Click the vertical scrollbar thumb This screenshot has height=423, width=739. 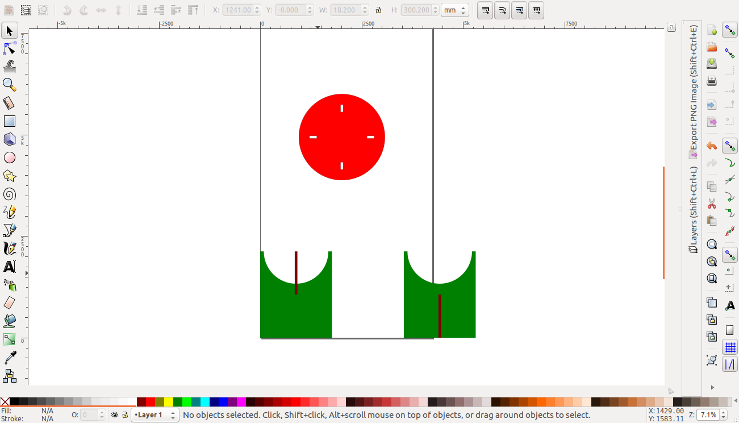coord(663,223)
